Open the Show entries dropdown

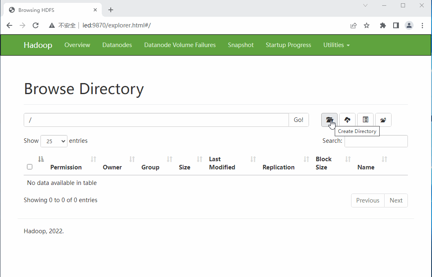tap(54, 141)
